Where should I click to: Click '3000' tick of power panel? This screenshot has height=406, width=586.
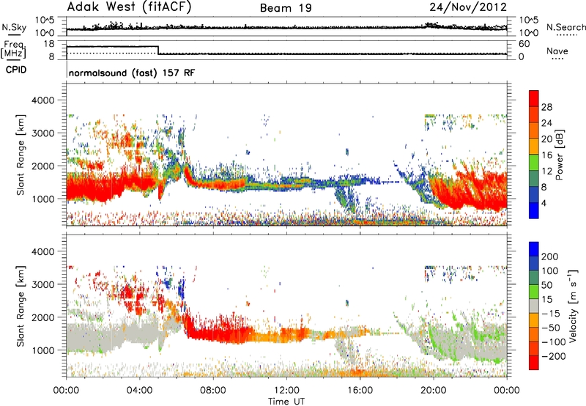pos(42,133)
